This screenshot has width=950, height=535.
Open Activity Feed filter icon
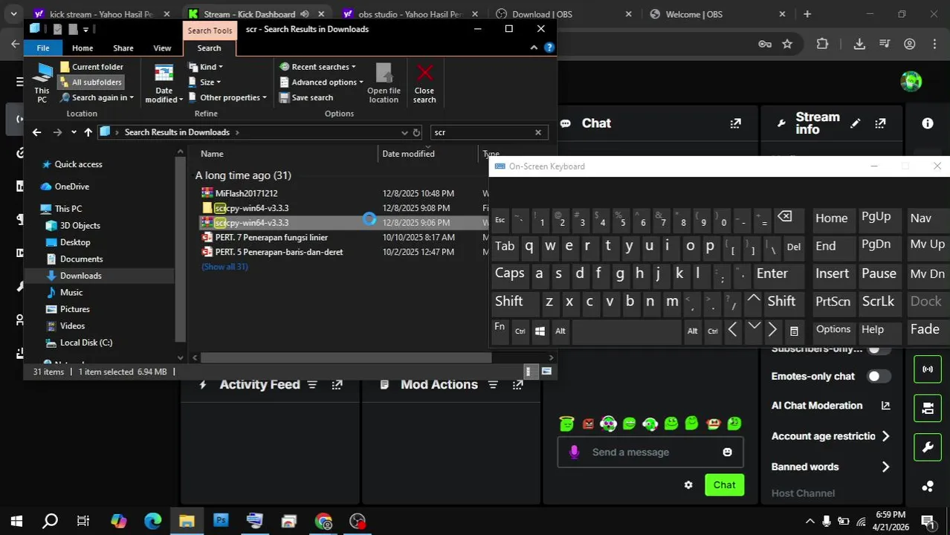(x=312, y=384)
